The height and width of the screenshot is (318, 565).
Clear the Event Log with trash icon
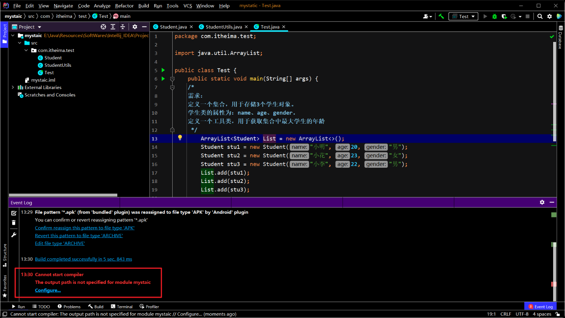coord(14,223)
